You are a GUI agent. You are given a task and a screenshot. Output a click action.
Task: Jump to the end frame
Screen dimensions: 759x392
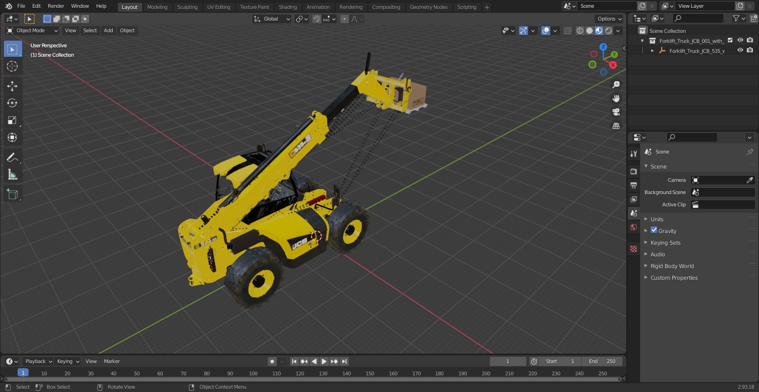coord(344,361)
